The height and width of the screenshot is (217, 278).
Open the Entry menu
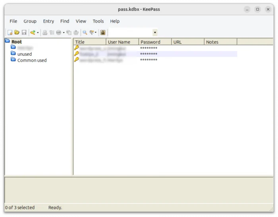click(x=48, y=21)
